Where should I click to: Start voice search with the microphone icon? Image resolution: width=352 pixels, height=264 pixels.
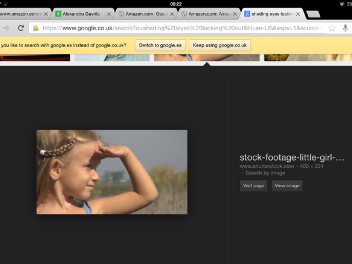click(345, 28)
